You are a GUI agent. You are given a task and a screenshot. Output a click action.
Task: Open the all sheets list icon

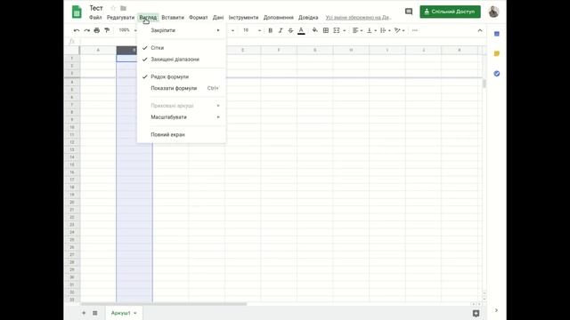point(95,313)
